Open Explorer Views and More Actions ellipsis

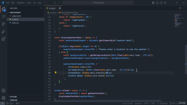[41, 8]
